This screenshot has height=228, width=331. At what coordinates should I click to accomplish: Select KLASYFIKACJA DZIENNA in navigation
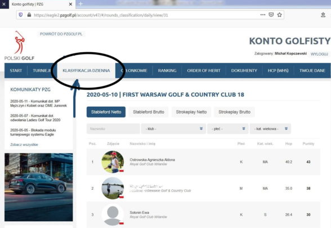pyautogui.click(x=86, y=71)
